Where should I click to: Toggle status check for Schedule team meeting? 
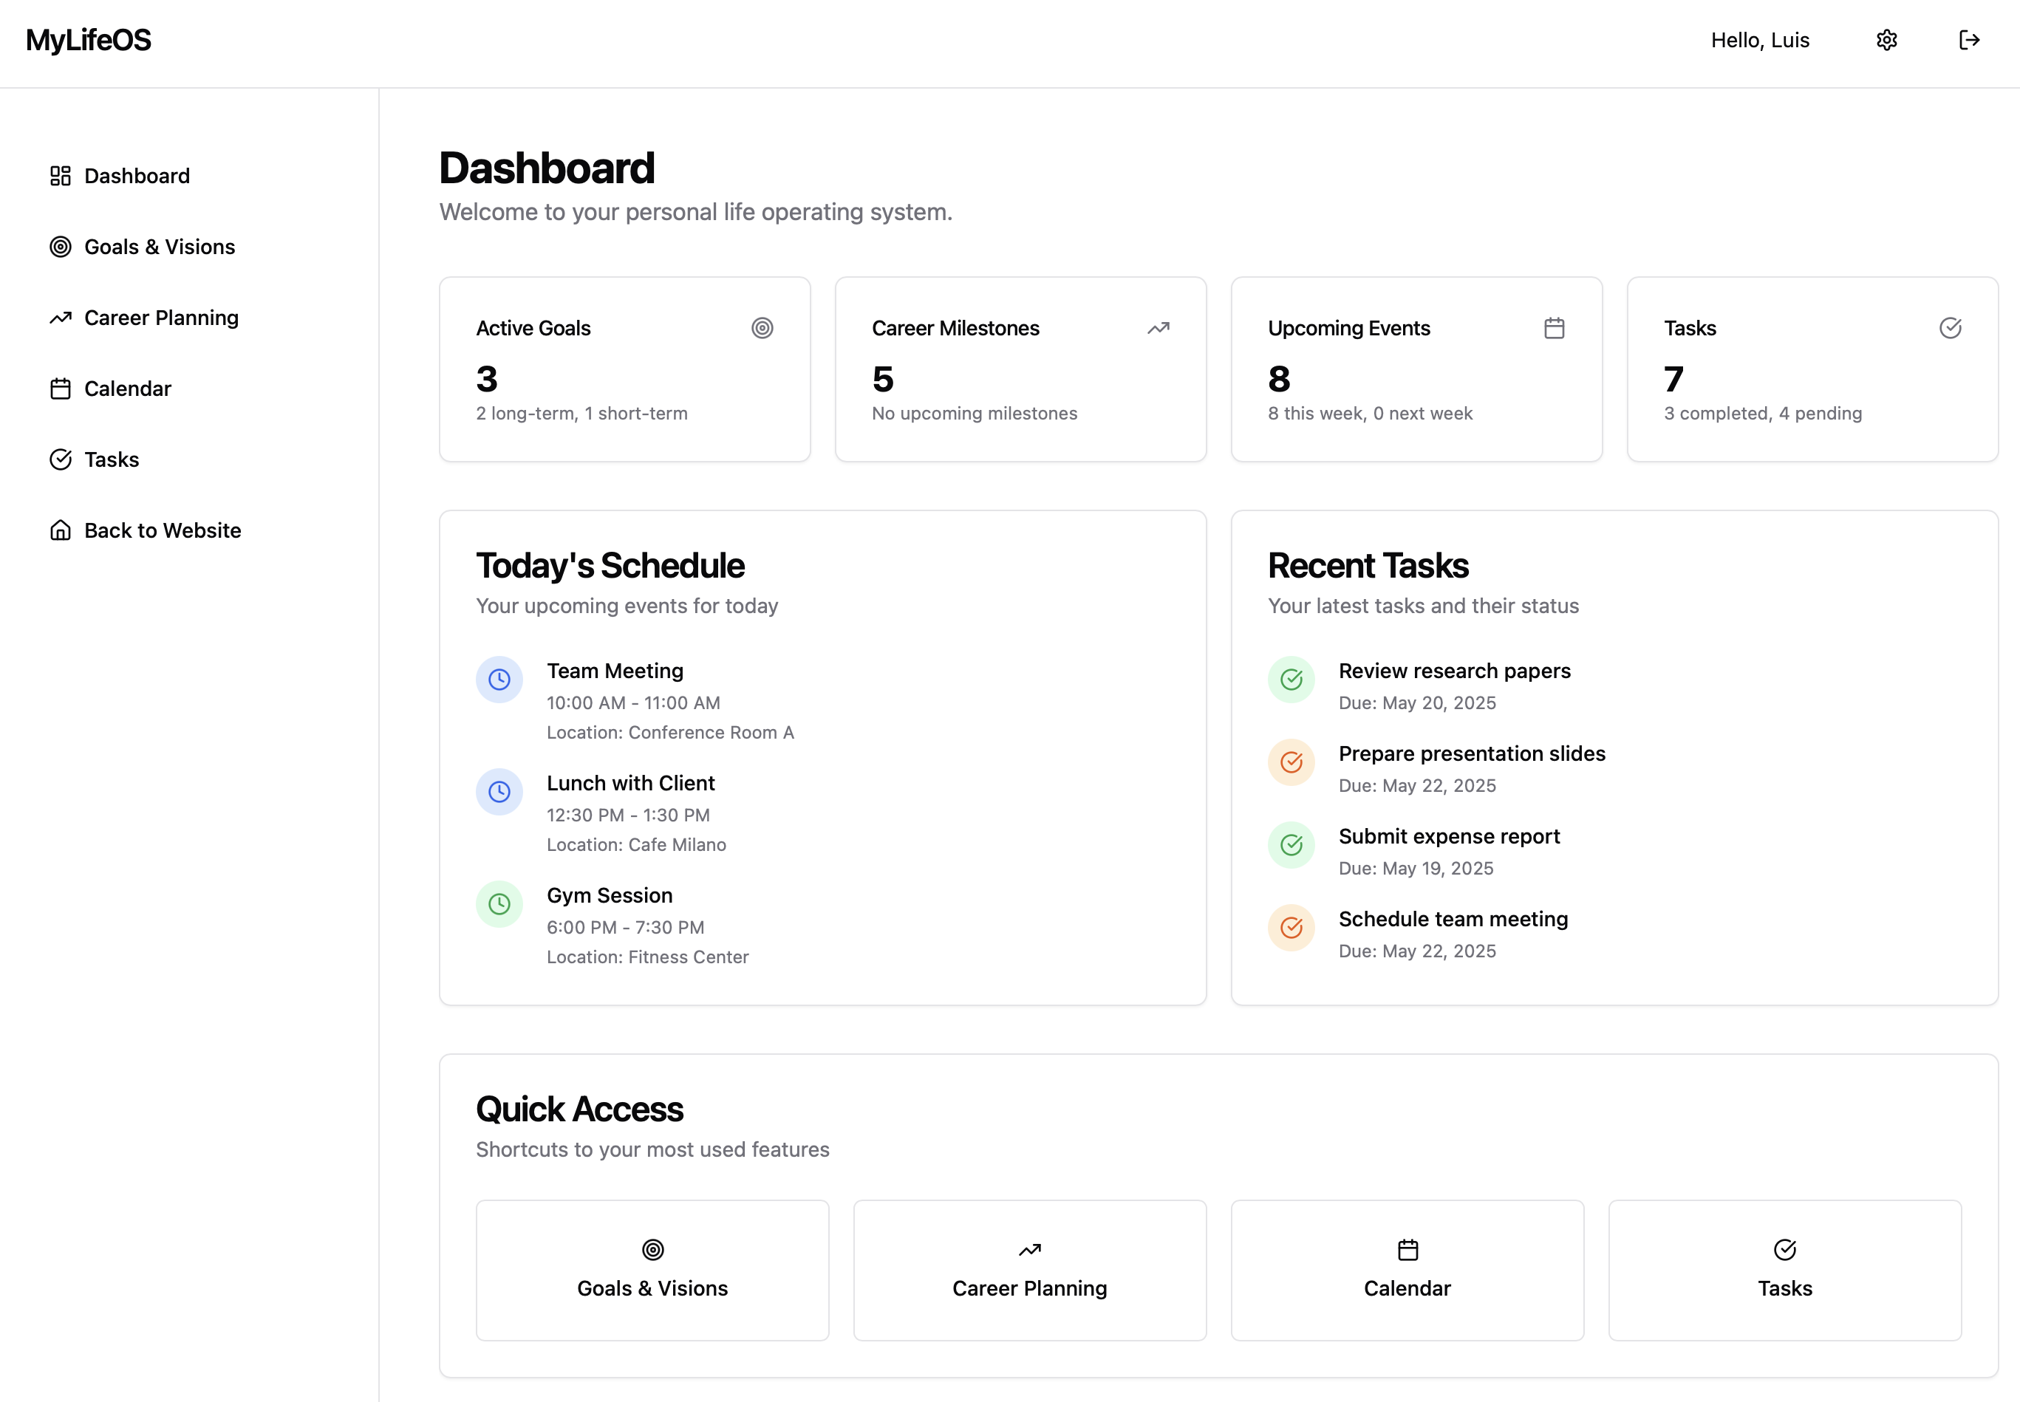click(1291, 928)
